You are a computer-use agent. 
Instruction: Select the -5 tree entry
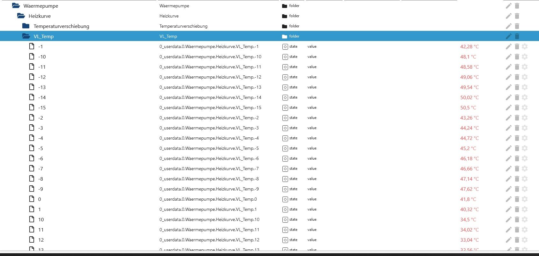pos(40,148)
